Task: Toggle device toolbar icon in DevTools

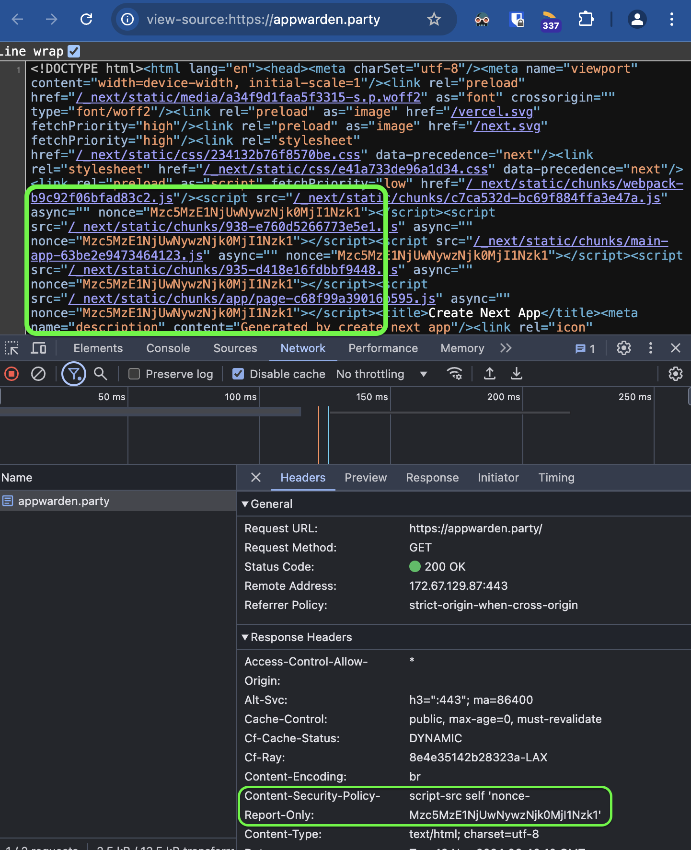Action: (x=38, y=348)
